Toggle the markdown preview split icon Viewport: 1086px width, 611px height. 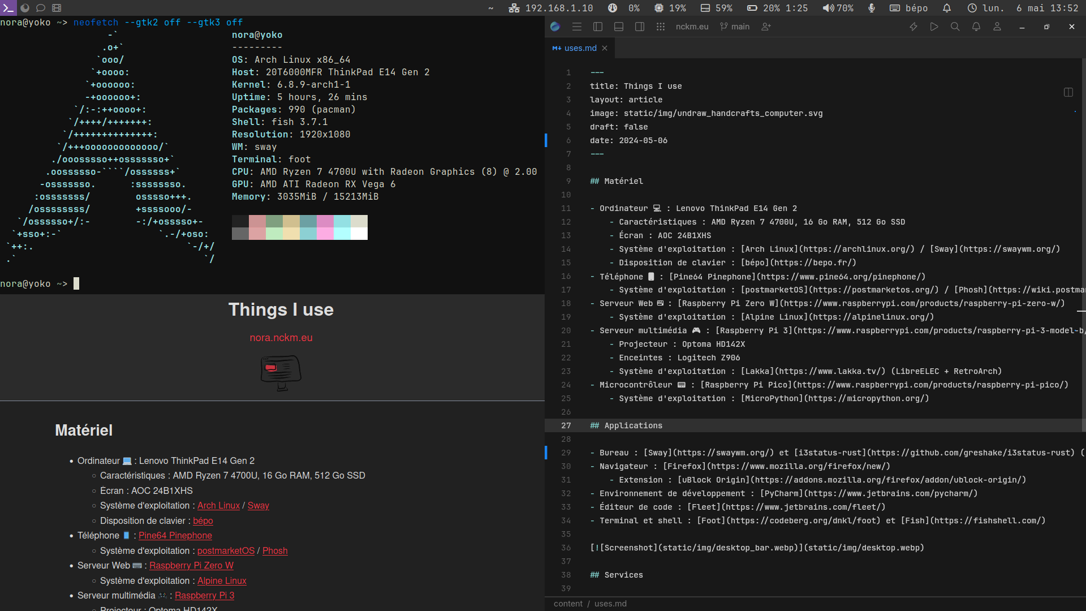pyautogui.click(x=1068, y=92)
